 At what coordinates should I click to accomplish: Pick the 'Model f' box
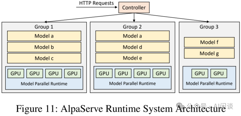(209, 42)
